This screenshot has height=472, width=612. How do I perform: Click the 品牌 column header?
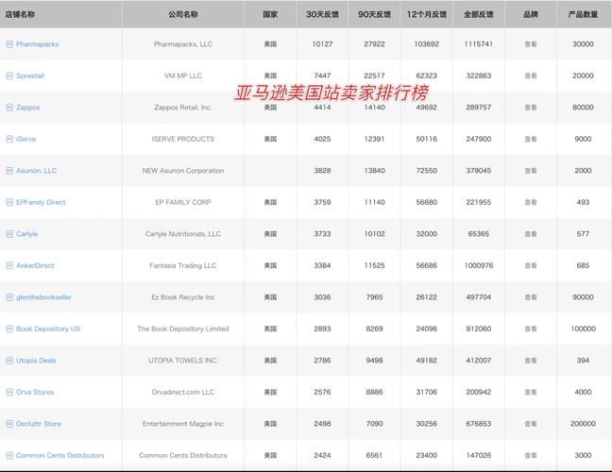[531, 14]
